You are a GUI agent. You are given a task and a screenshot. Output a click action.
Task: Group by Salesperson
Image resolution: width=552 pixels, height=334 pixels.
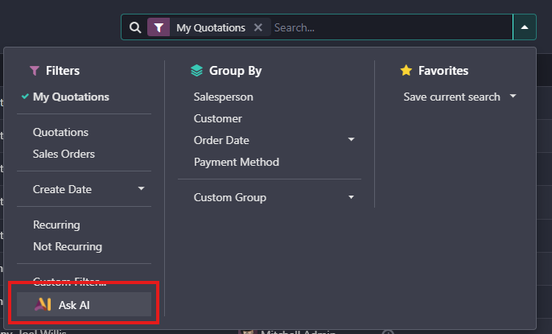[223, 97]
